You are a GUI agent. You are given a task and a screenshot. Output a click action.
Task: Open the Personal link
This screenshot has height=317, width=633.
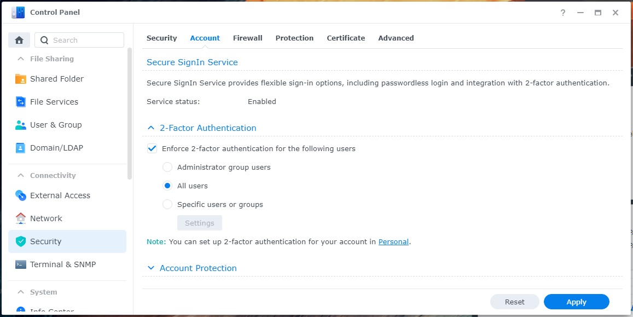click(x=393, y=242)
